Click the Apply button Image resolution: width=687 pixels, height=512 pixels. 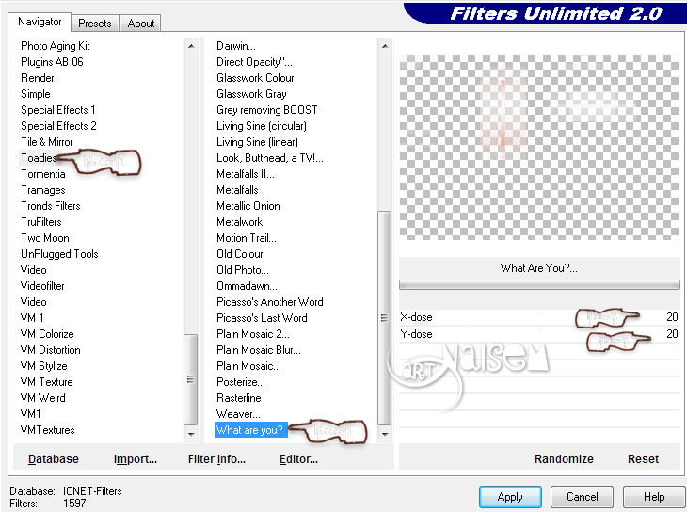[x=510, y=497]
